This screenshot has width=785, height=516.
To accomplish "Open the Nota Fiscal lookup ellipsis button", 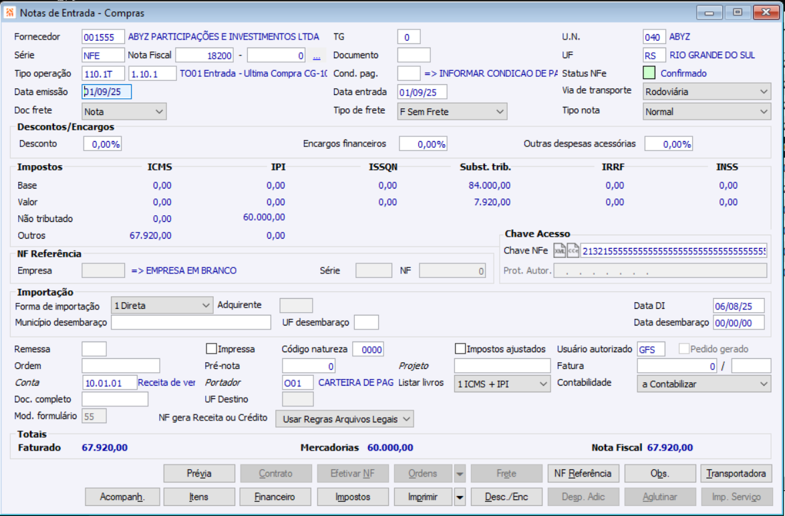I will pos(317,55).
